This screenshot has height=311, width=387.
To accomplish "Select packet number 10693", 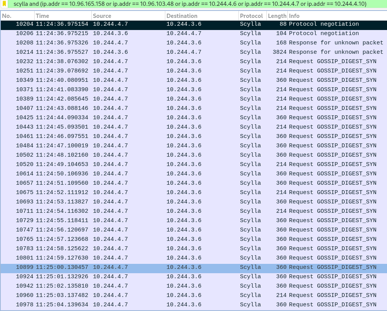I will [194, 202].
